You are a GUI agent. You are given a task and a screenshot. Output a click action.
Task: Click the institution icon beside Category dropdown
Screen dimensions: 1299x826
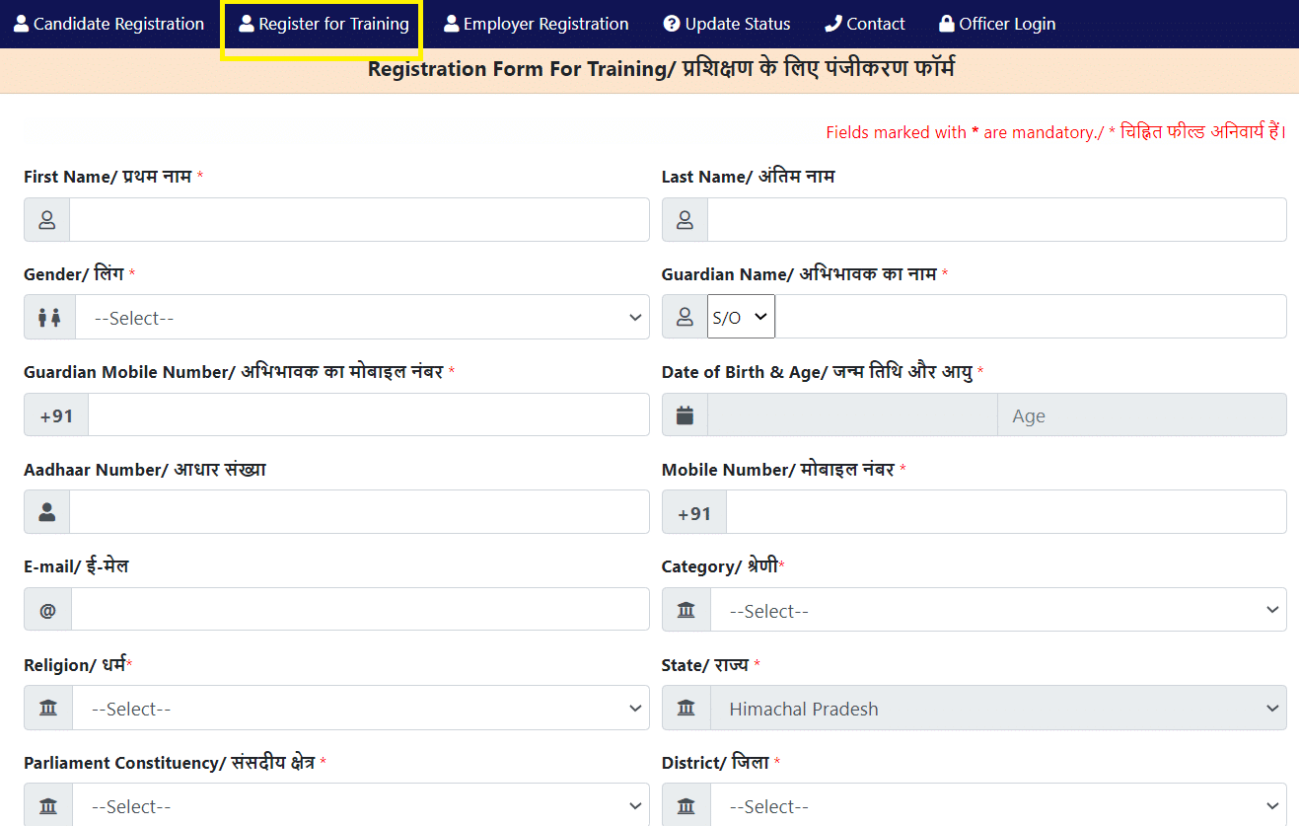[x=686, y=611]
